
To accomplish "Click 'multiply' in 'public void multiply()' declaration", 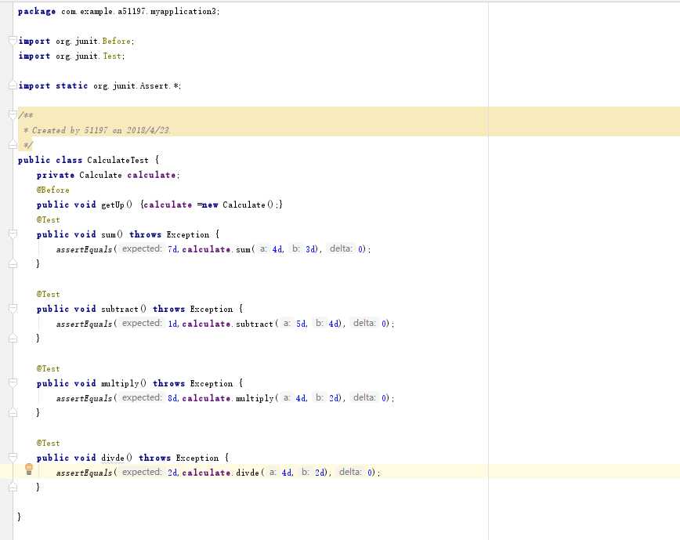I will tap(120, 384).
